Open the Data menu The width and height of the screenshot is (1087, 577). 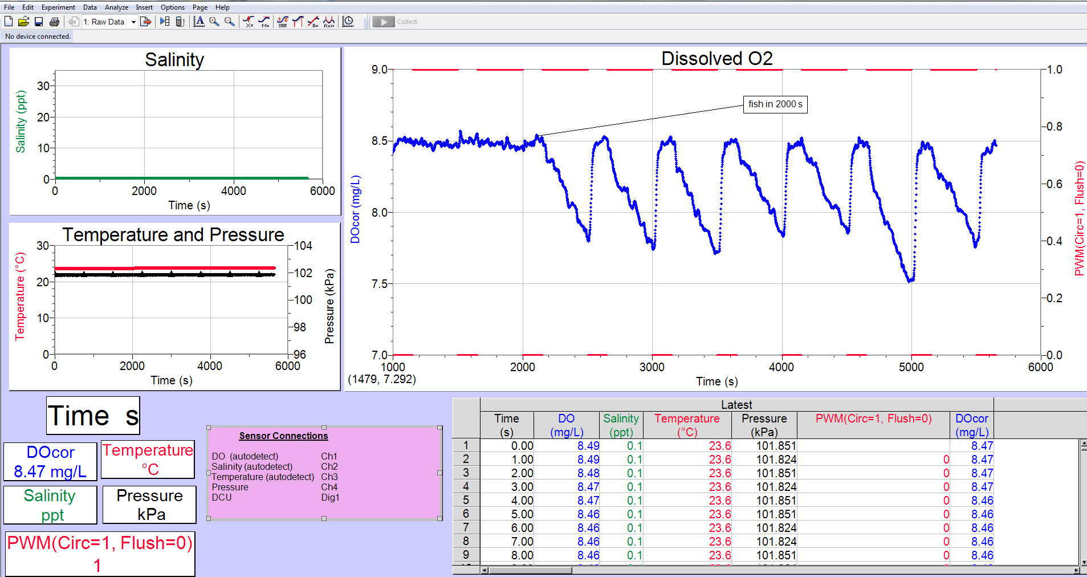tap(90, 7)
